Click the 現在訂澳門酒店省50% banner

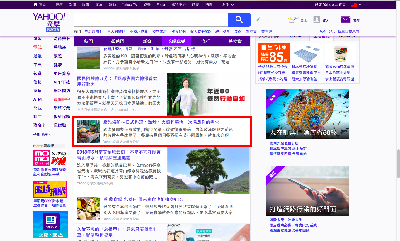point(307,114)
